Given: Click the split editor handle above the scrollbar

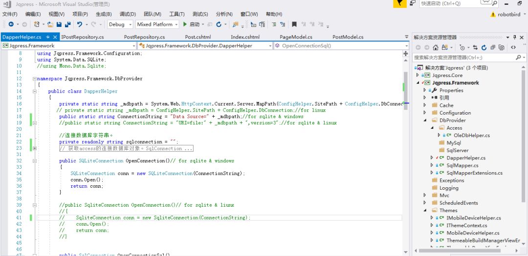Looking at the screenshot, I should [x=405, y=54].
